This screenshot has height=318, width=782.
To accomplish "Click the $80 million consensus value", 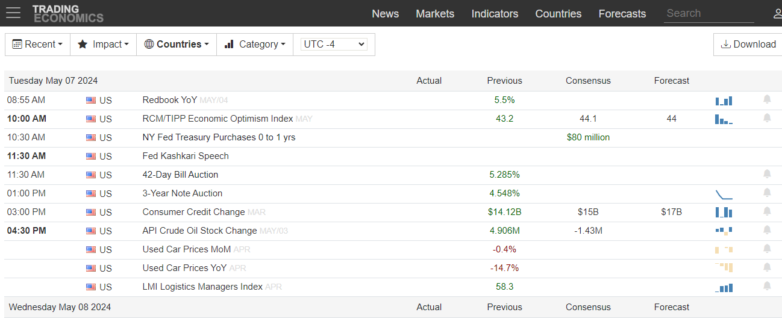I will point(588,137).
